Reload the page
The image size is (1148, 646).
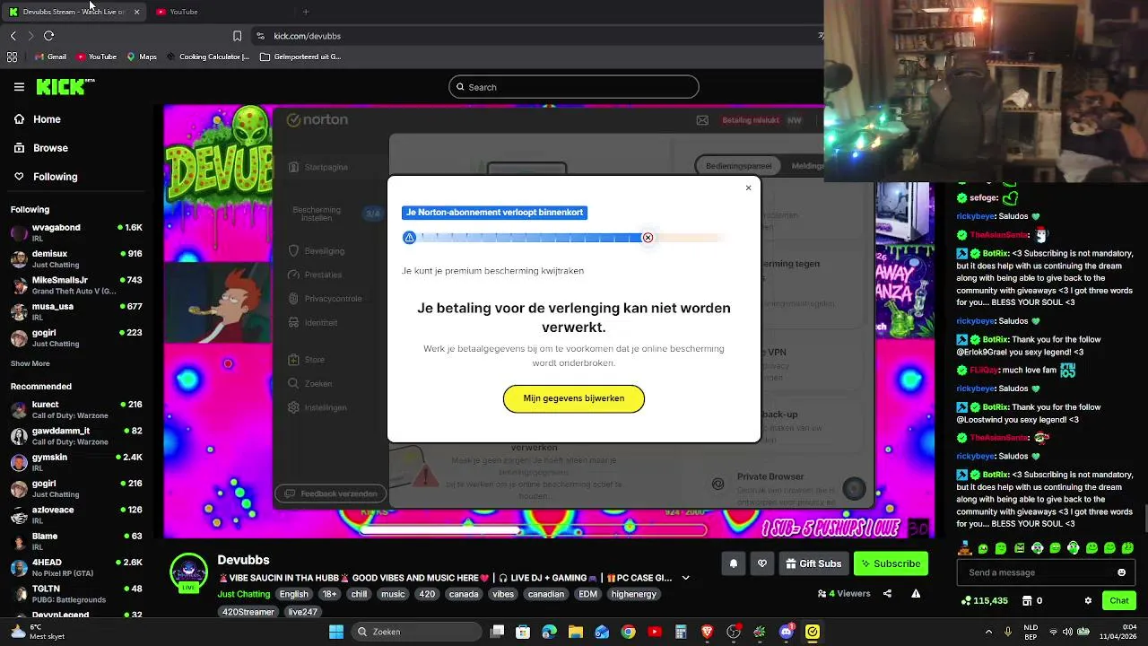click(48, 36)
